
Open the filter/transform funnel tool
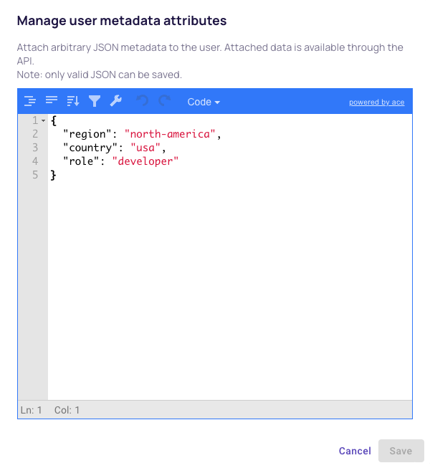pyautogui.click(x=95, y=101)
